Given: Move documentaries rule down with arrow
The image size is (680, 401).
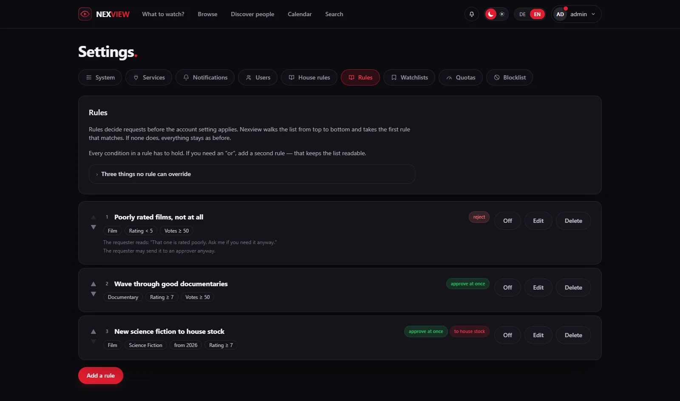Looking at the screenshot, I should tap(93, 294).
